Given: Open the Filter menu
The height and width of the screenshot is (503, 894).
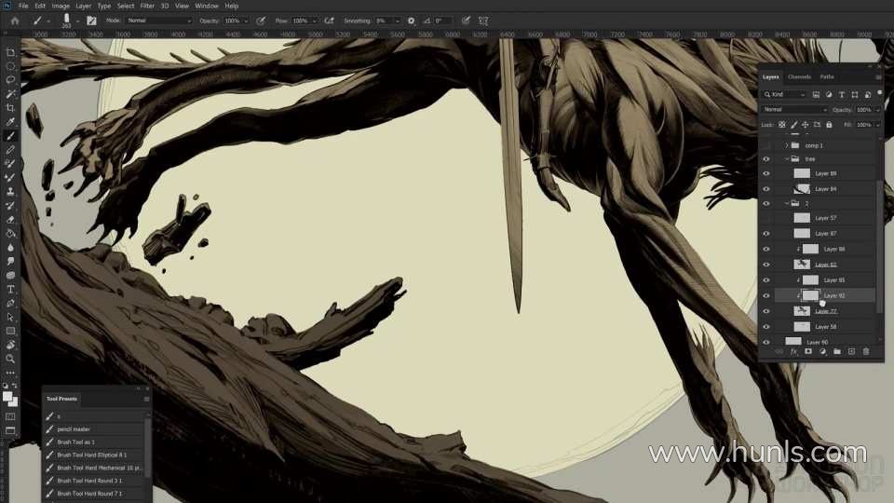Looking at the screenshot, I should pos(147,6).
